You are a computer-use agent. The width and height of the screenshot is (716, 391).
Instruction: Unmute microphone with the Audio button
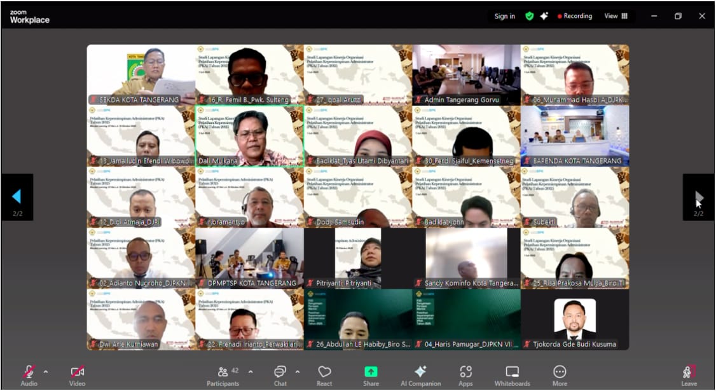click(x=29, y=373)
